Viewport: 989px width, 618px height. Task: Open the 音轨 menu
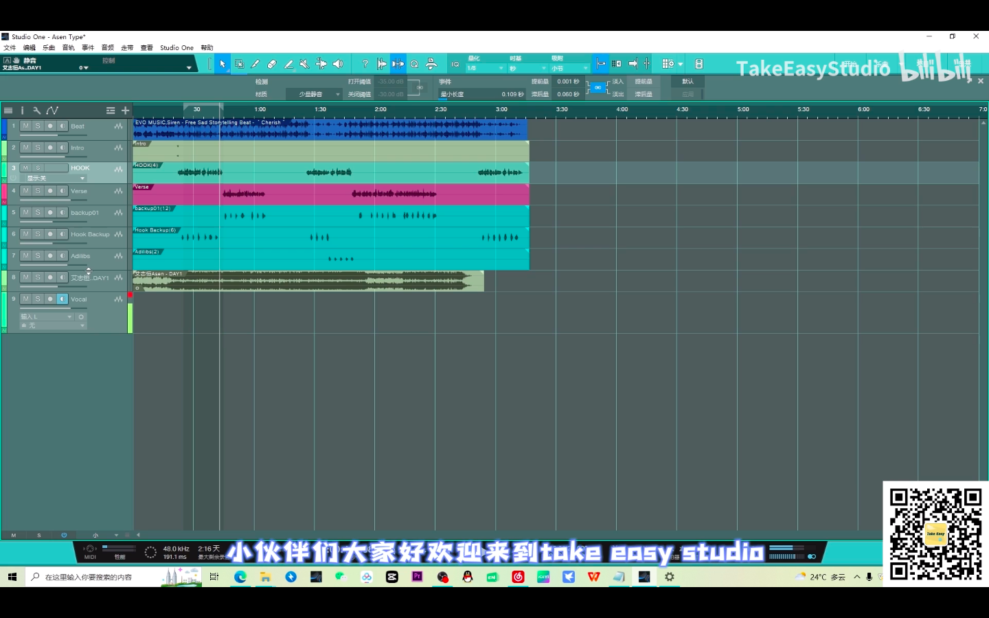(x=69, y=48)
